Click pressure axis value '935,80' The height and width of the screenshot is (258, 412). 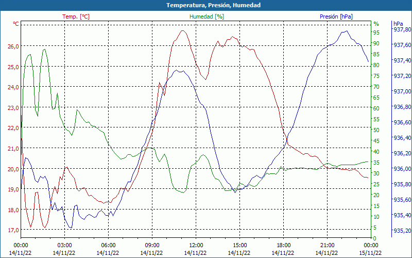click(x=402, y=184)
